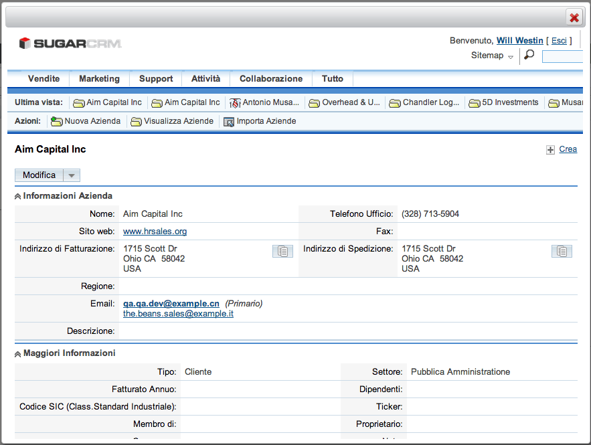591x445 pixels.
Task: Open the www.hrsales.org website link
Action: coord(155,232)
